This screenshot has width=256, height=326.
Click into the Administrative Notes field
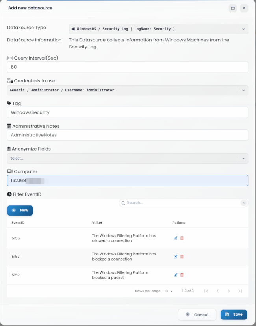pyautogui.click(x=128, y=135)
